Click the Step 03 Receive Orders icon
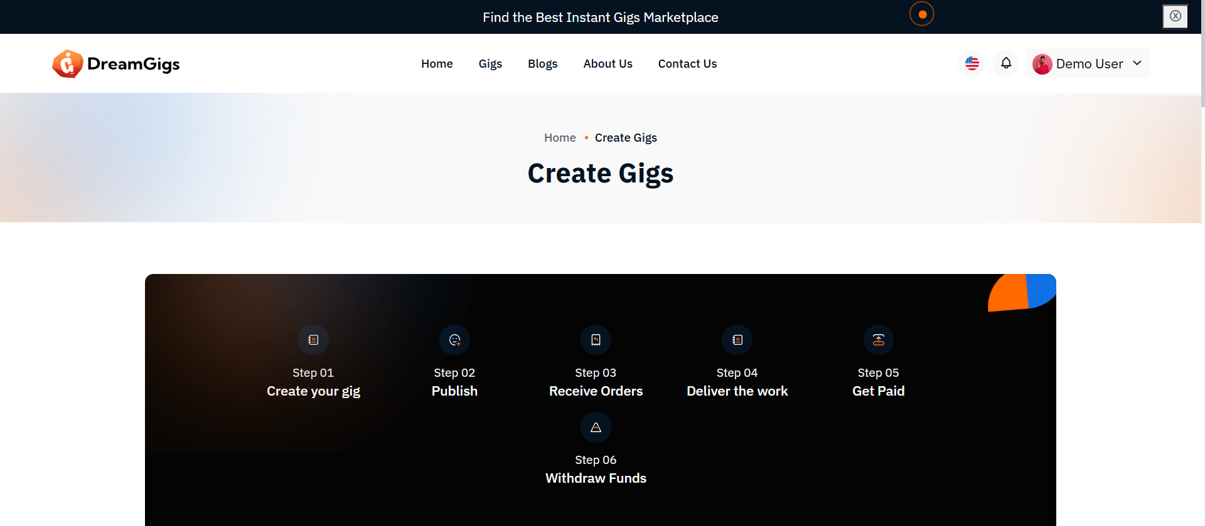The width and height of the screenshot is (1205, 526). coord(596,340)
